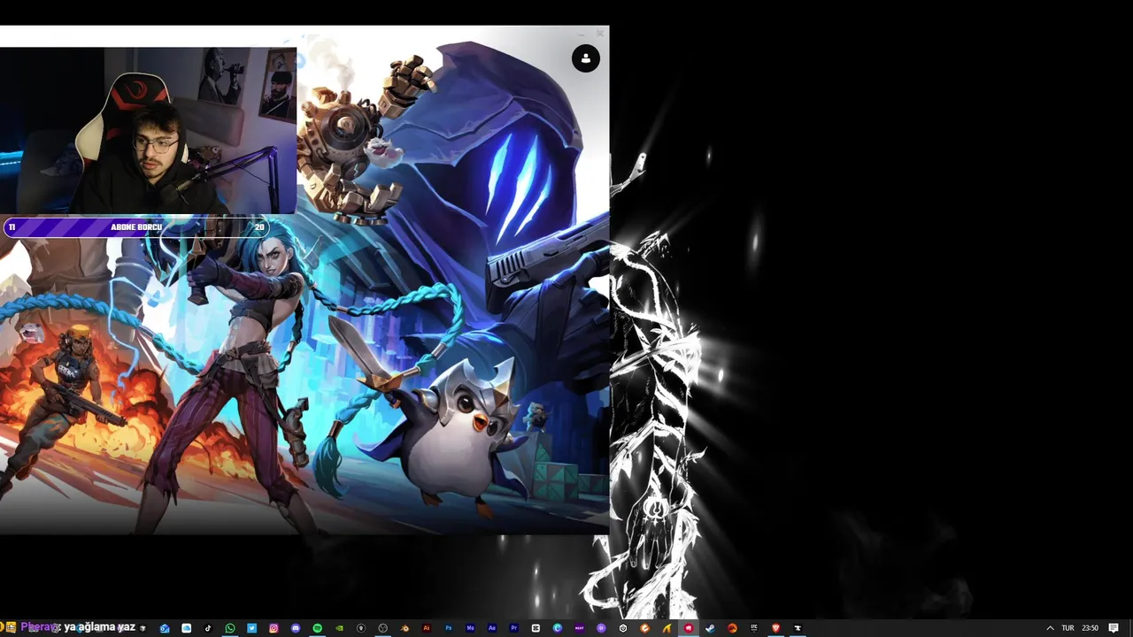Viewport: 1133px width, 637px height.
Task: Switch to Spotify in the taskbar
Action: click(x=317, y=628)
